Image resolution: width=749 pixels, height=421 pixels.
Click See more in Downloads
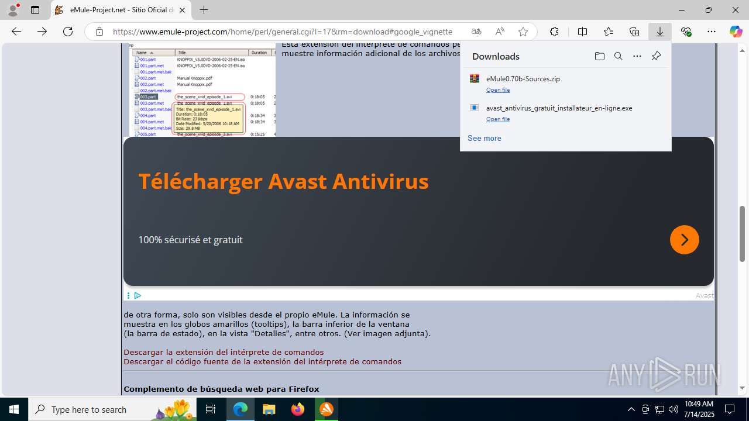(484, 139)
